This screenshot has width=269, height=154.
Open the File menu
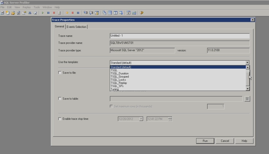(x=2, y=7)
